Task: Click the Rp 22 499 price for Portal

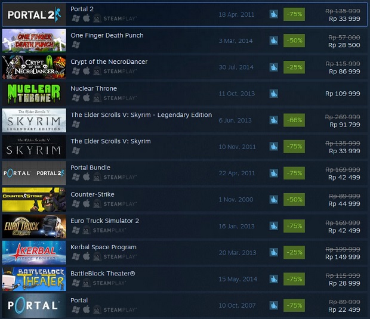Action: point(344,309)
